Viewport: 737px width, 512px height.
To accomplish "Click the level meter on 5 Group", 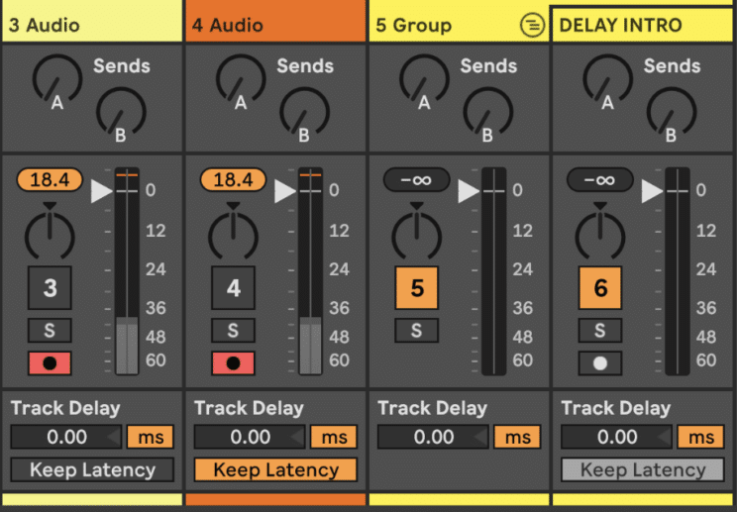I will tap(494, 271).
